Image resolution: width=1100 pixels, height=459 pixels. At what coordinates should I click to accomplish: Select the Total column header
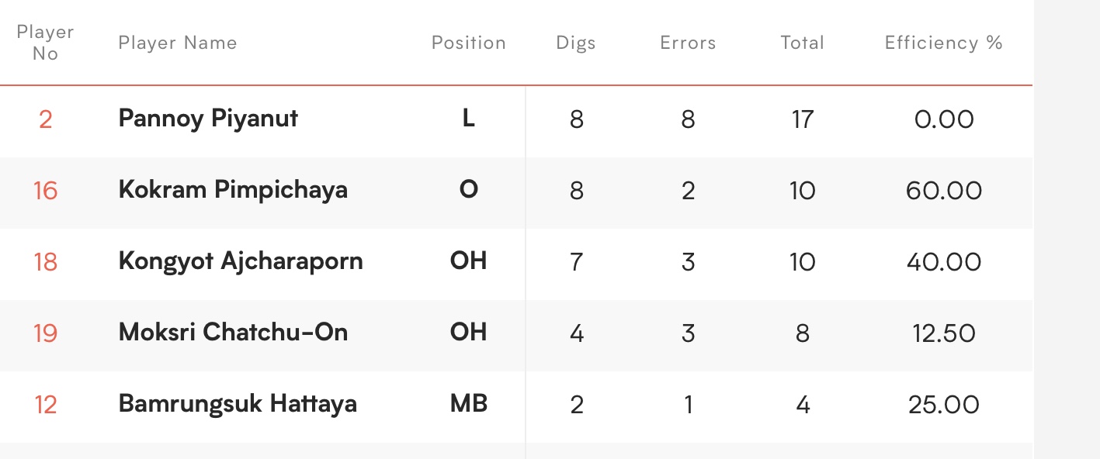coord(802,43)
